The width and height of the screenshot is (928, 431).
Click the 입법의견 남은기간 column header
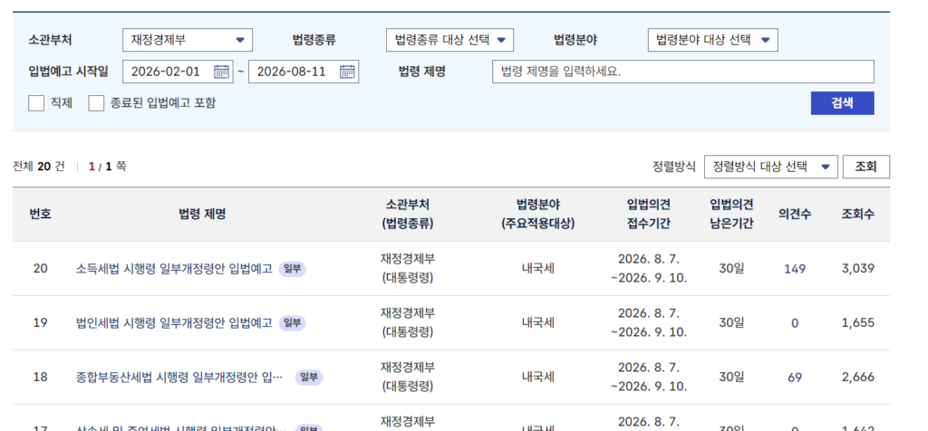coord(731,214)
